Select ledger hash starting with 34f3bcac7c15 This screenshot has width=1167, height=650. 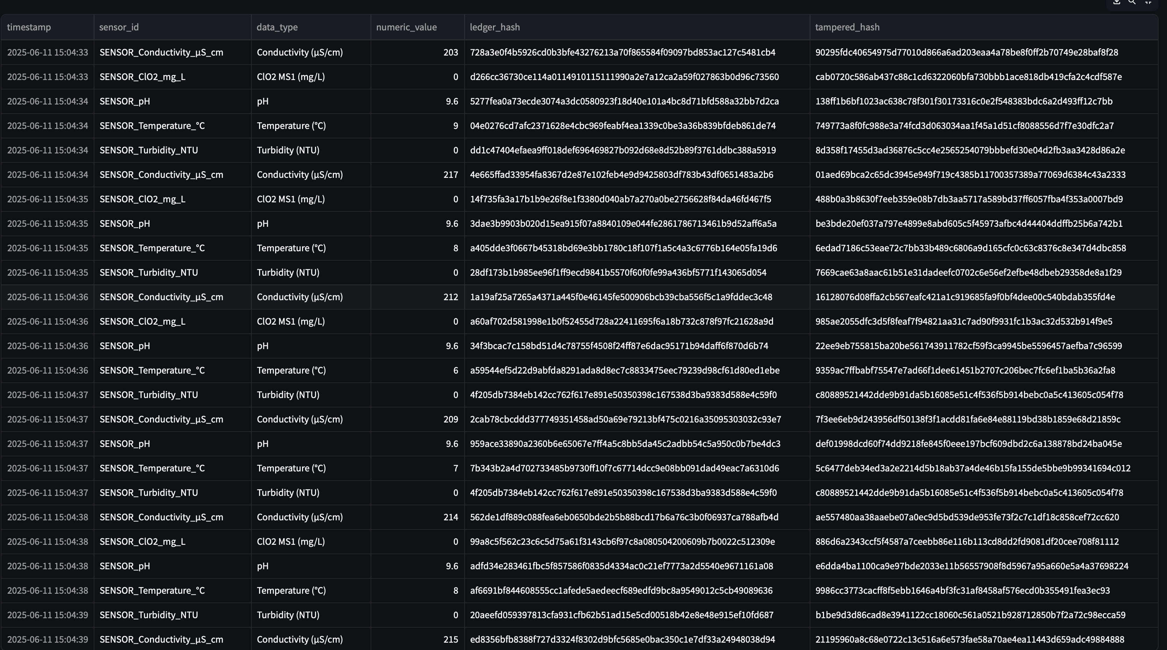[637, 346]
